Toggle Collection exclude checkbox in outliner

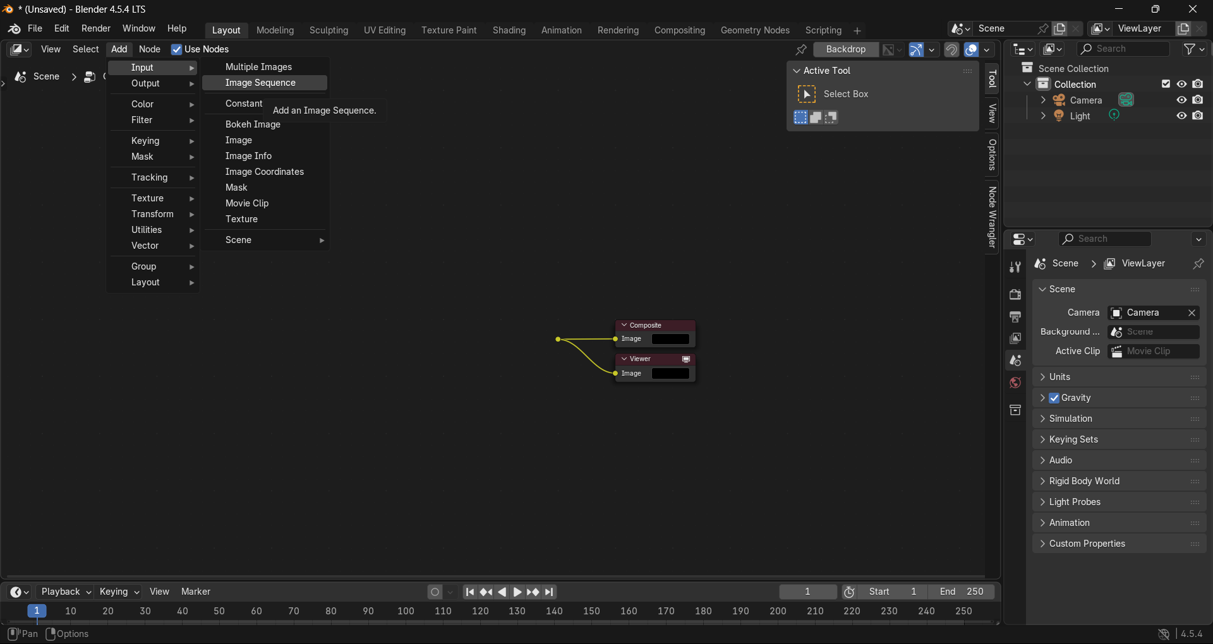click(1166, 84)
